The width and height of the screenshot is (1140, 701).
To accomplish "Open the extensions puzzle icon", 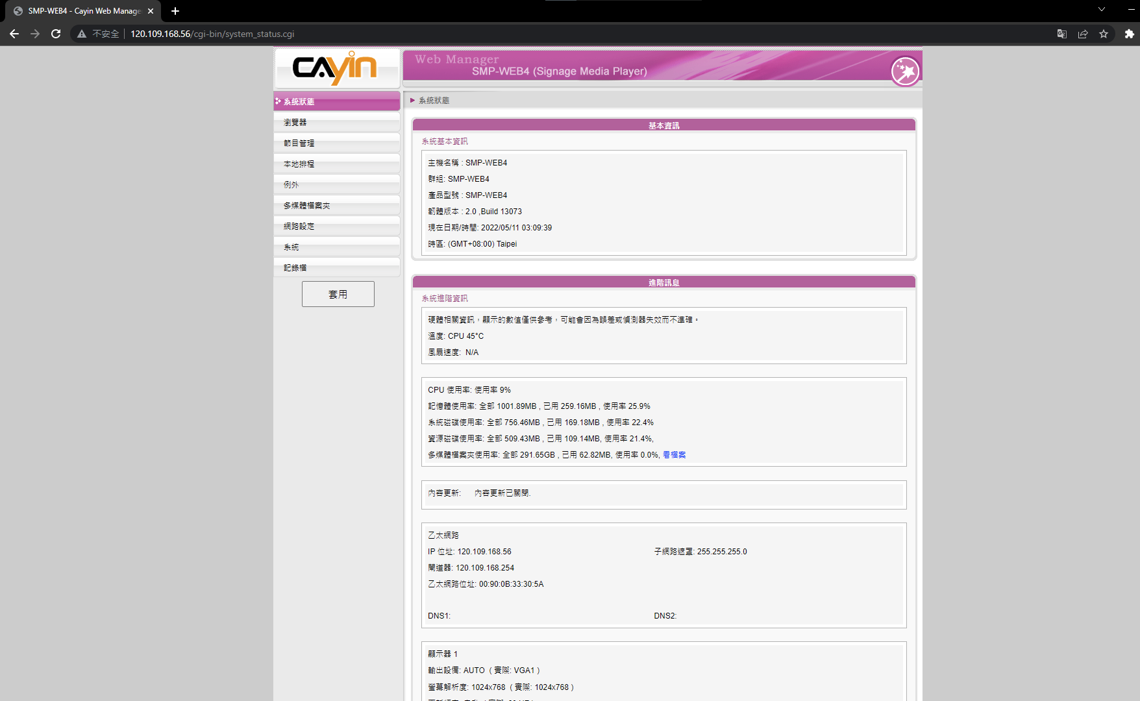I will [x=1130, y=34].
